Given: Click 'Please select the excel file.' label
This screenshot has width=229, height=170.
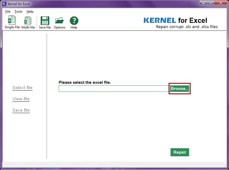Looking at the screenshot, I should pyautogui.click(x=85, y=82).
